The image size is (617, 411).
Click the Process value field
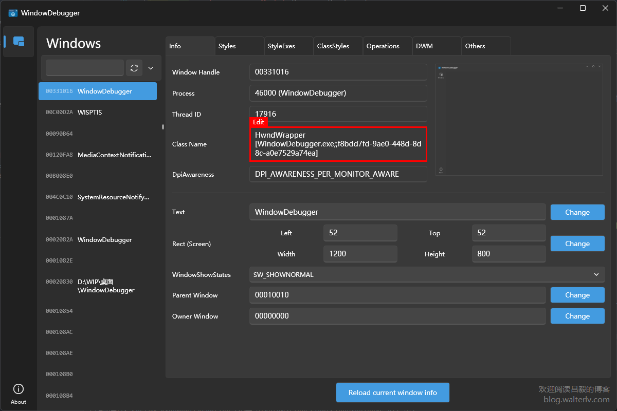pyautogui.click(x=338, y=94)
